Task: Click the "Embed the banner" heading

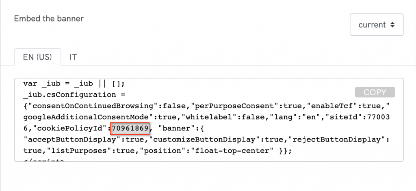Action: coord(49,19)
